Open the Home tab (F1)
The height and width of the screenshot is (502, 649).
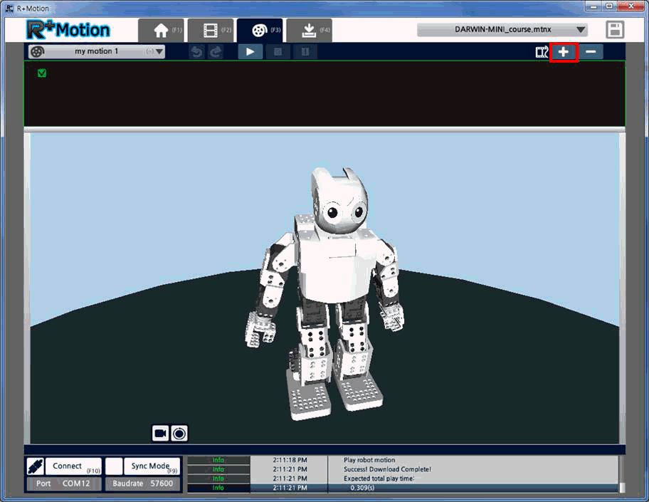(x=161, y=30)
